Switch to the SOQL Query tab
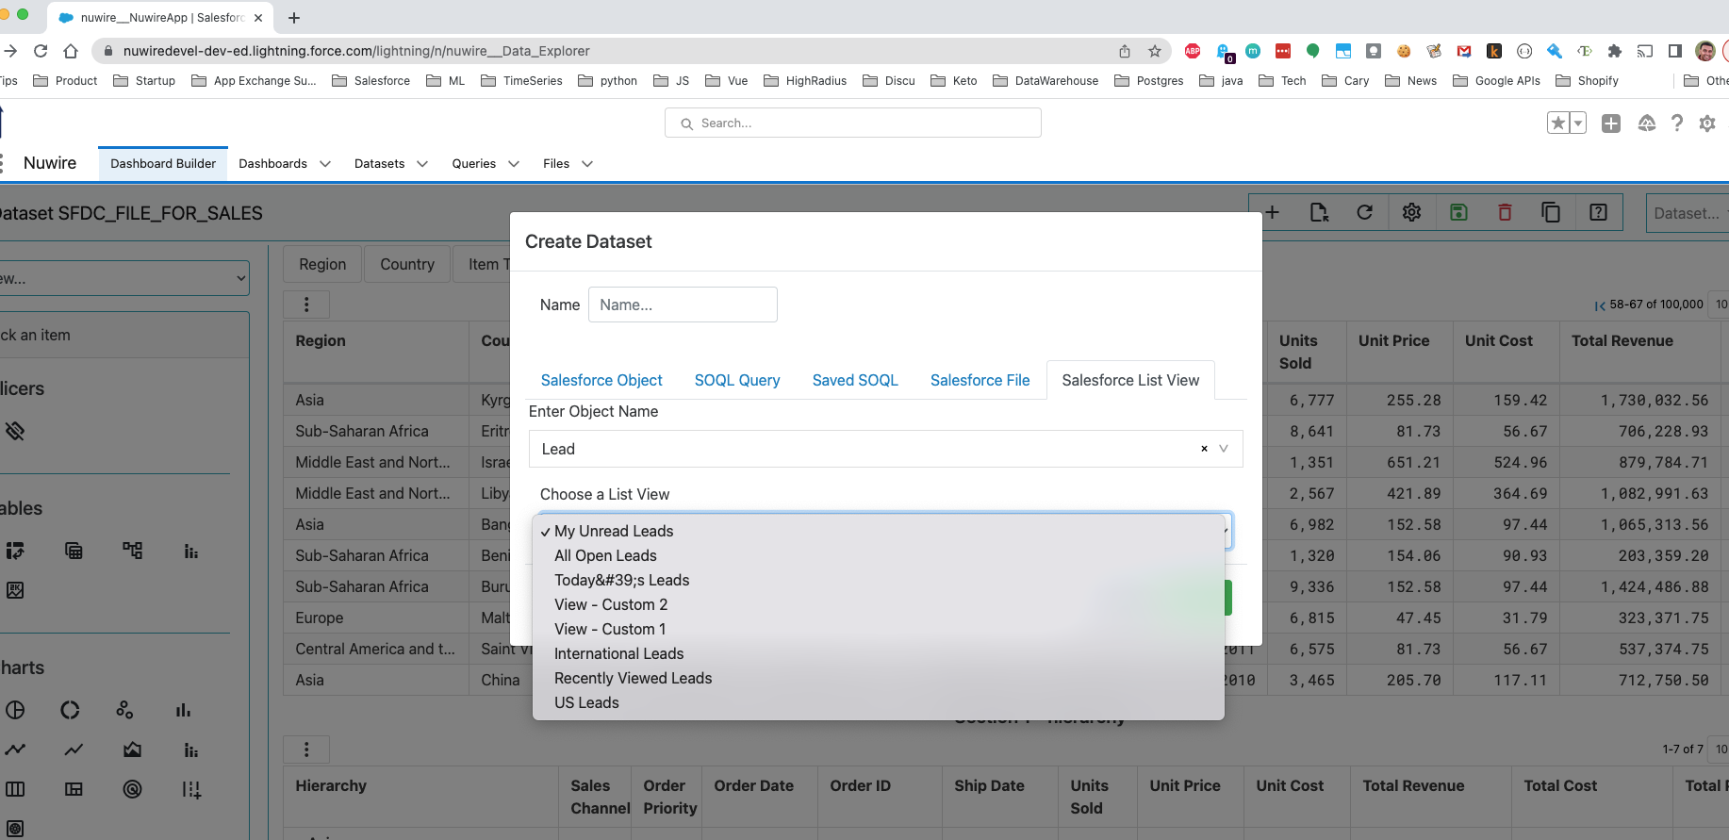The height and width of the screenshot is (840, 1729). tap(737, 380)
